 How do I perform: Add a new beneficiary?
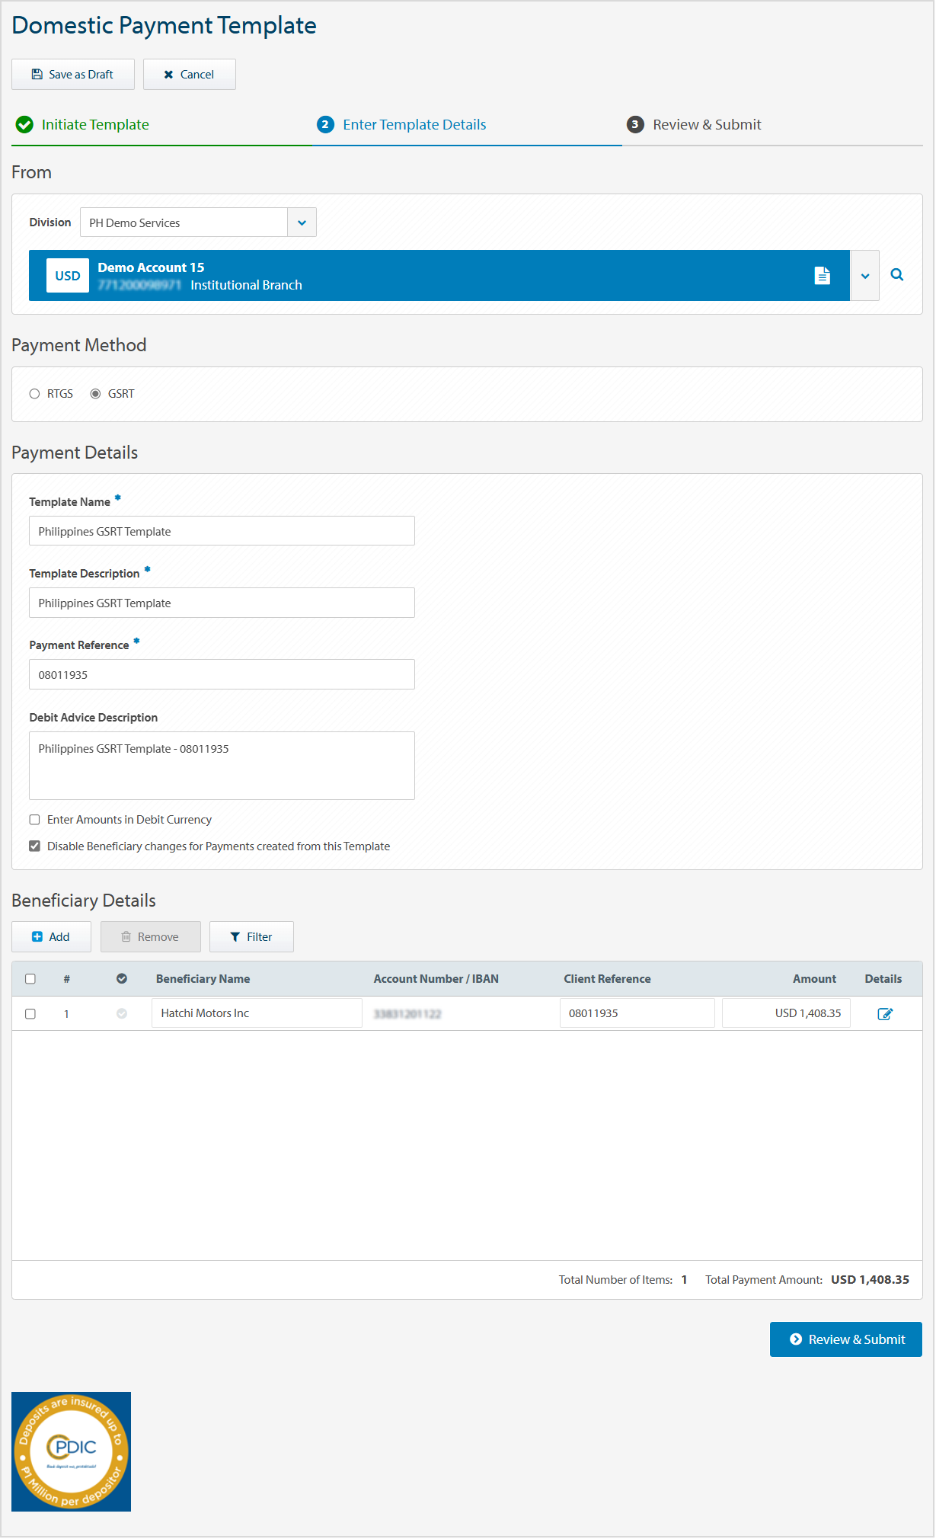[x=51, y=937]
